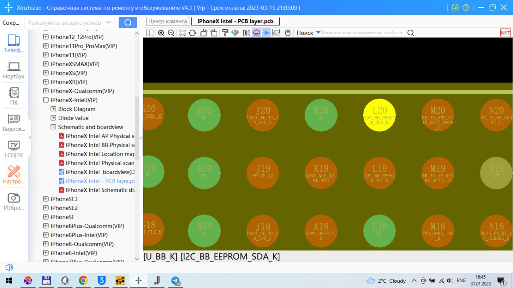Open the color palette fan icon
Image resolution: width=513 pixels, height=288 pixels.
click(235, 33)
